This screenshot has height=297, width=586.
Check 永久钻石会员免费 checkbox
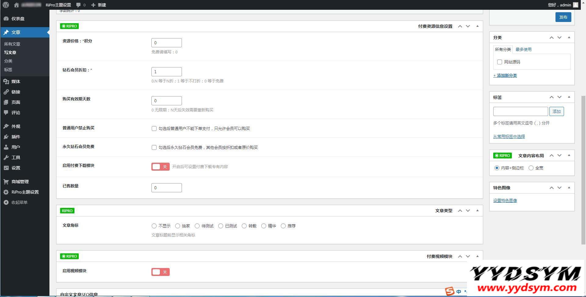(x=154, y=147)
